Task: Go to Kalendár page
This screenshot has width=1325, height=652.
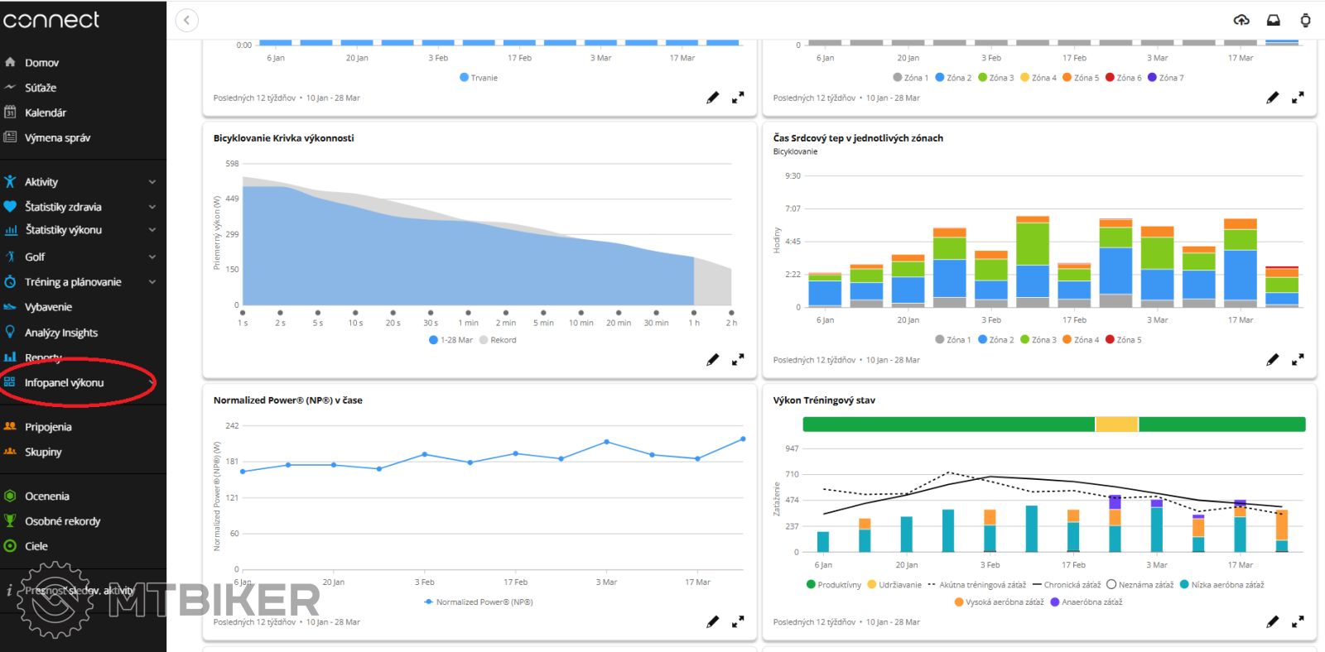Action: 46,113
